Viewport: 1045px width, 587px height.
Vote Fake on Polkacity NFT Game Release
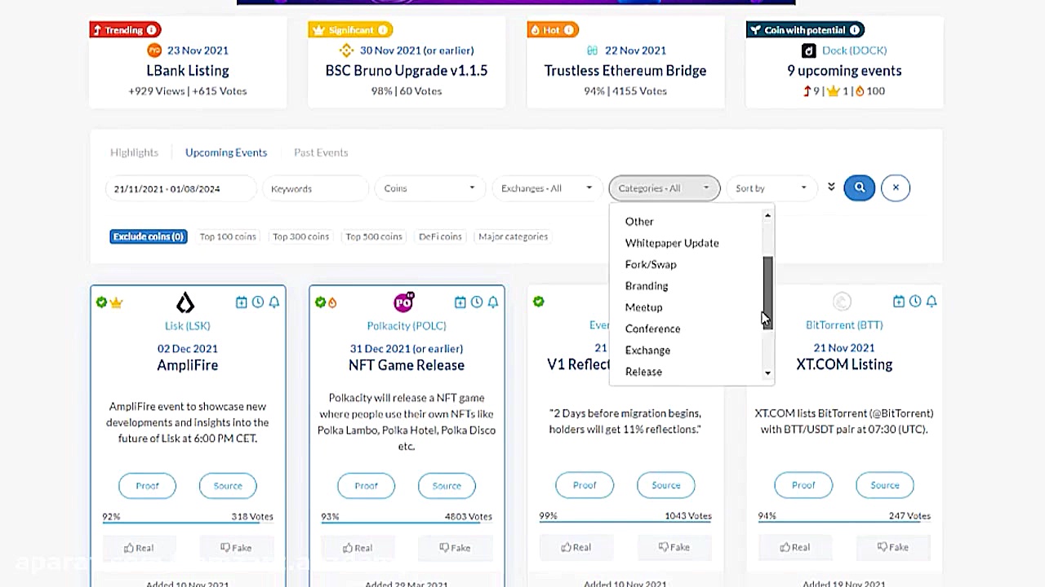[x=455, y=548]
